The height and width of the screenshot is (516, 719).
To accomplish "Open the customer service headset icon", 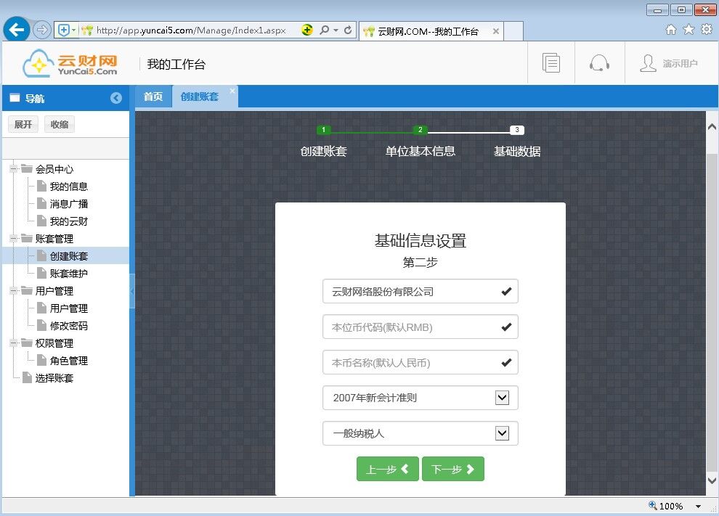I will pyautogui.click(x=599, y=63).
